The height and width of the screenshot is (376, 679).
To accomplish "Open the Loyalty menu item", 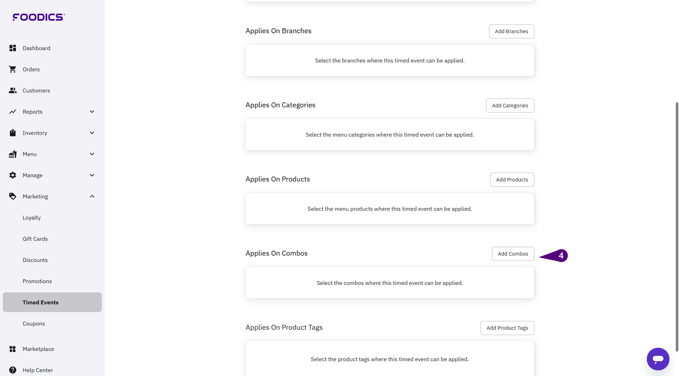I will click(31, 217).
